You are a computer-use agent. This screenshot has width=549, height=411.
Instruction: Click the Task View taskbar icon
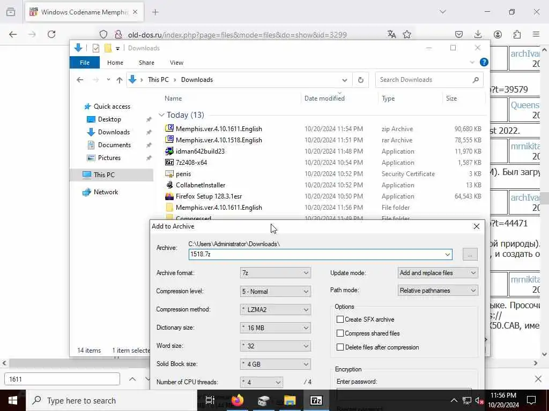(x=210, y=400)
